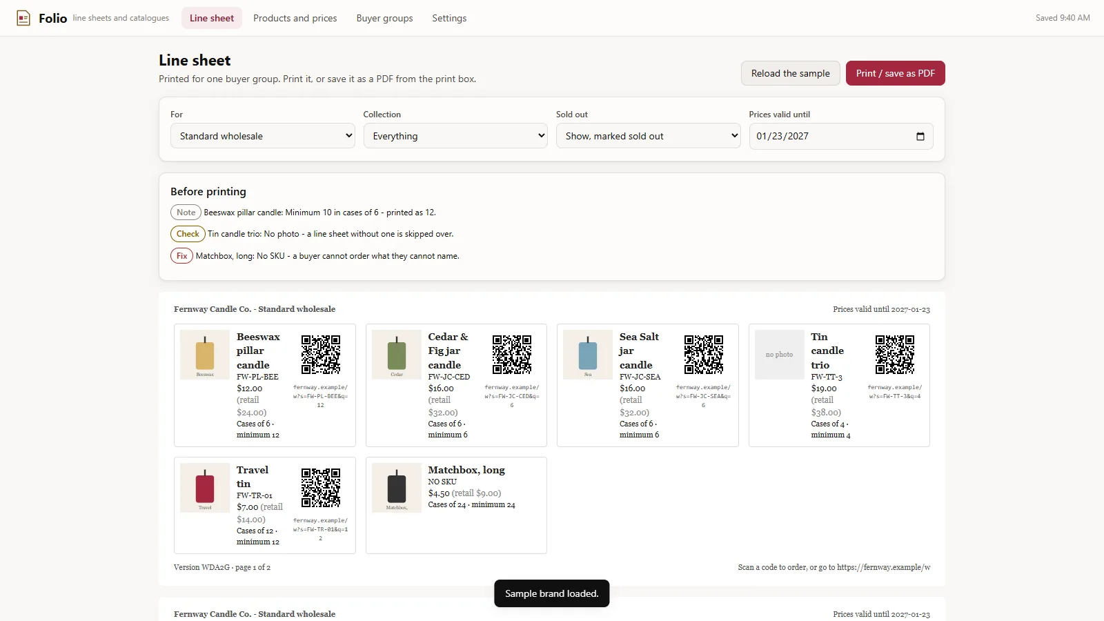
Task: Click the Folio brand name
Action: 53,18
